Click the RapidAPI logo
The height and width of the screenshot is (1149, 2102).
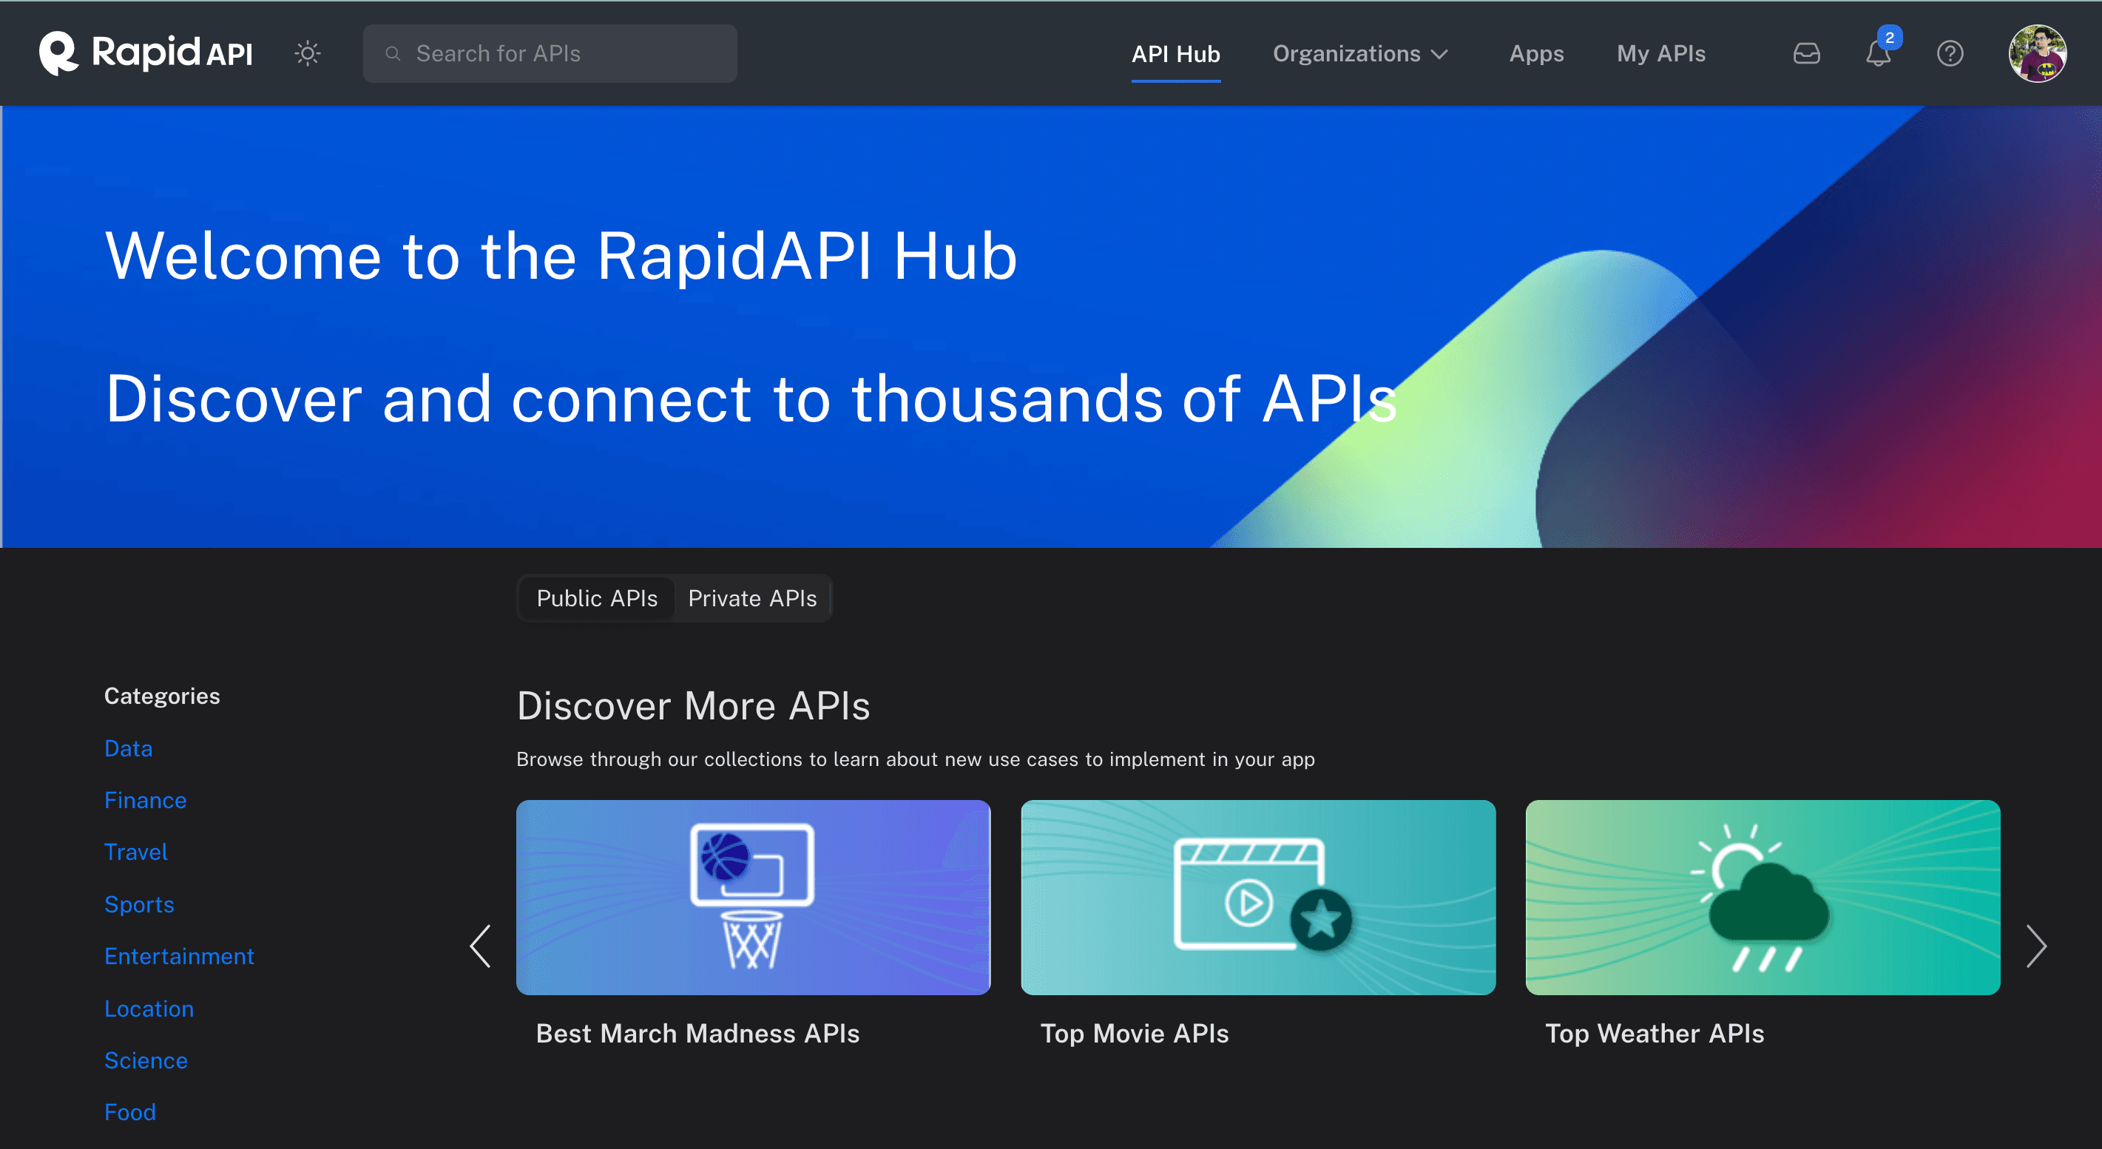tap(146, 53)
